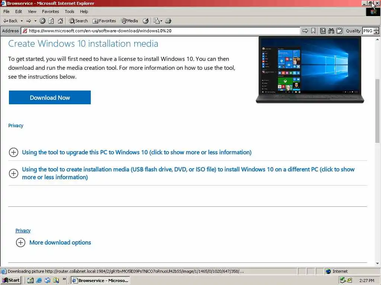Expand create installation media plus icon
The image size is (381, 285).
point(14,173)
